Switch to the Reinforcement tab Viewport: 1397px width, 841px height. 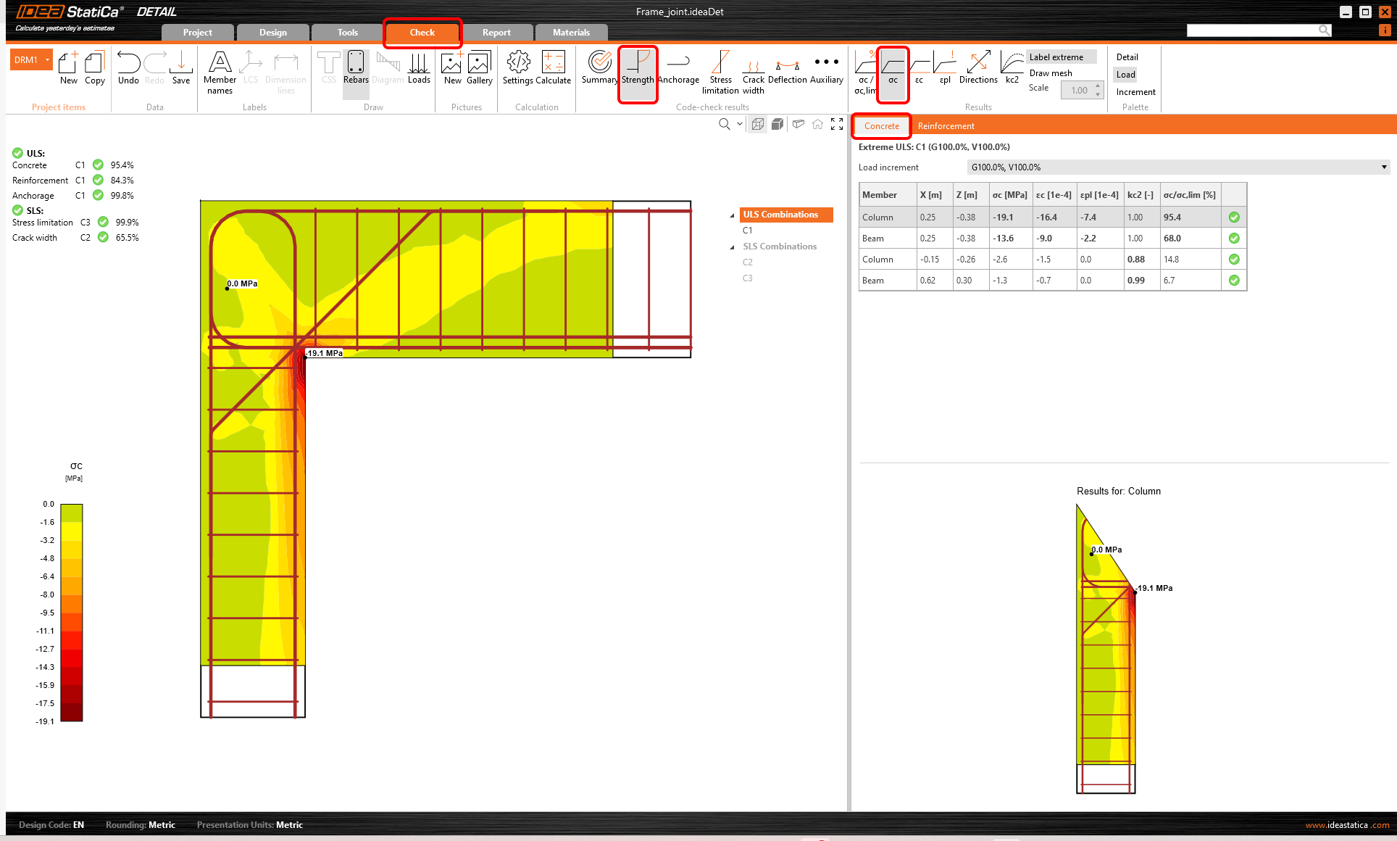(946, 126)
